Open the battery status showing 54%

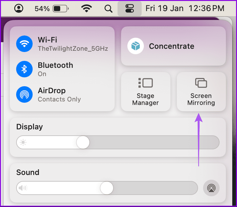tap(52, 9)
